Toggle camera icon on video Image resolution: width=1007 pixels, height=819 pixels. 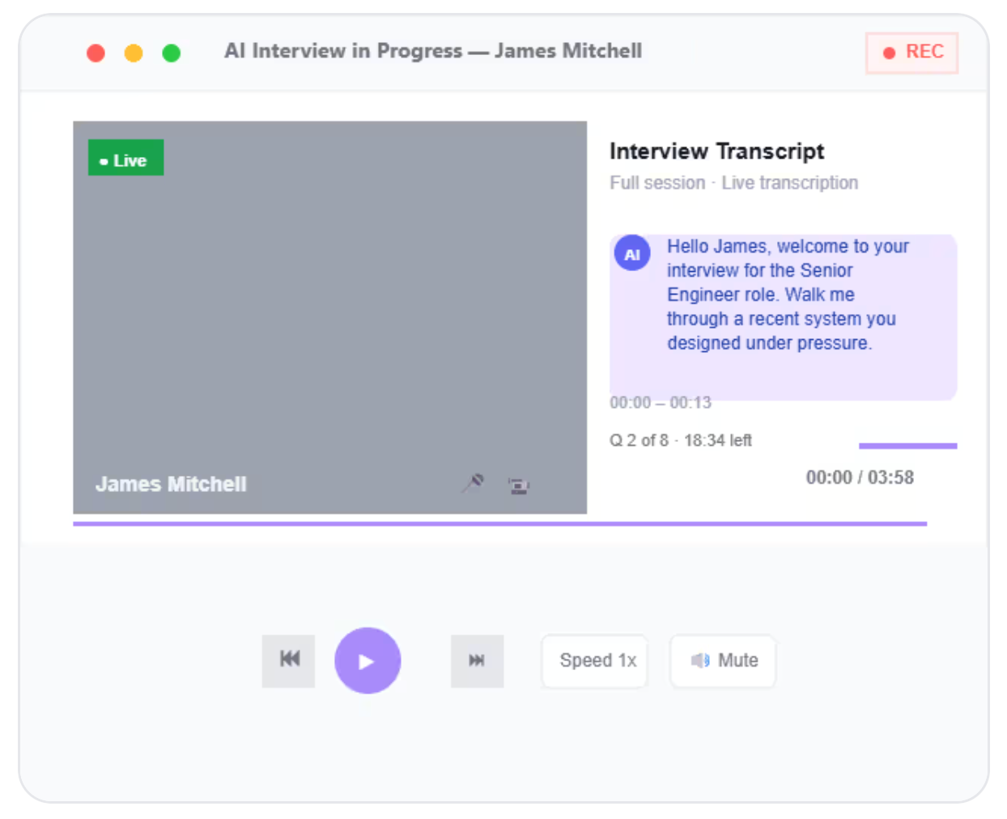pyautogui.click(x=518, y=486)
